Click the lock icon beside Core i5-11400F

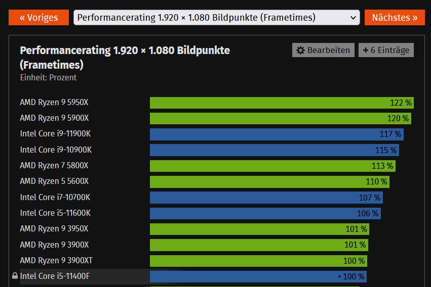click(15, 275)
